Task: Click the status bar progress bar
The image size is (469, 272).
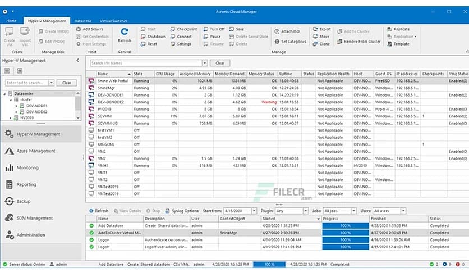Action: (269, 265)
